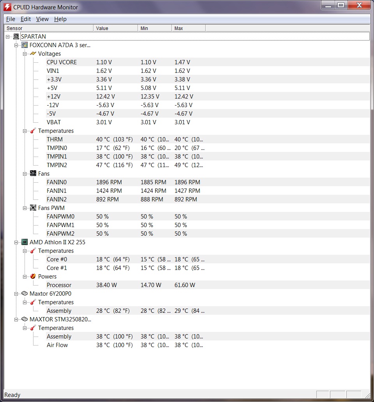The height and width of the screenshot is (402, 374).
Task: Click the AMD Athlon II processor chip icon
Action: pyautogui.click(x=25, y=242)
